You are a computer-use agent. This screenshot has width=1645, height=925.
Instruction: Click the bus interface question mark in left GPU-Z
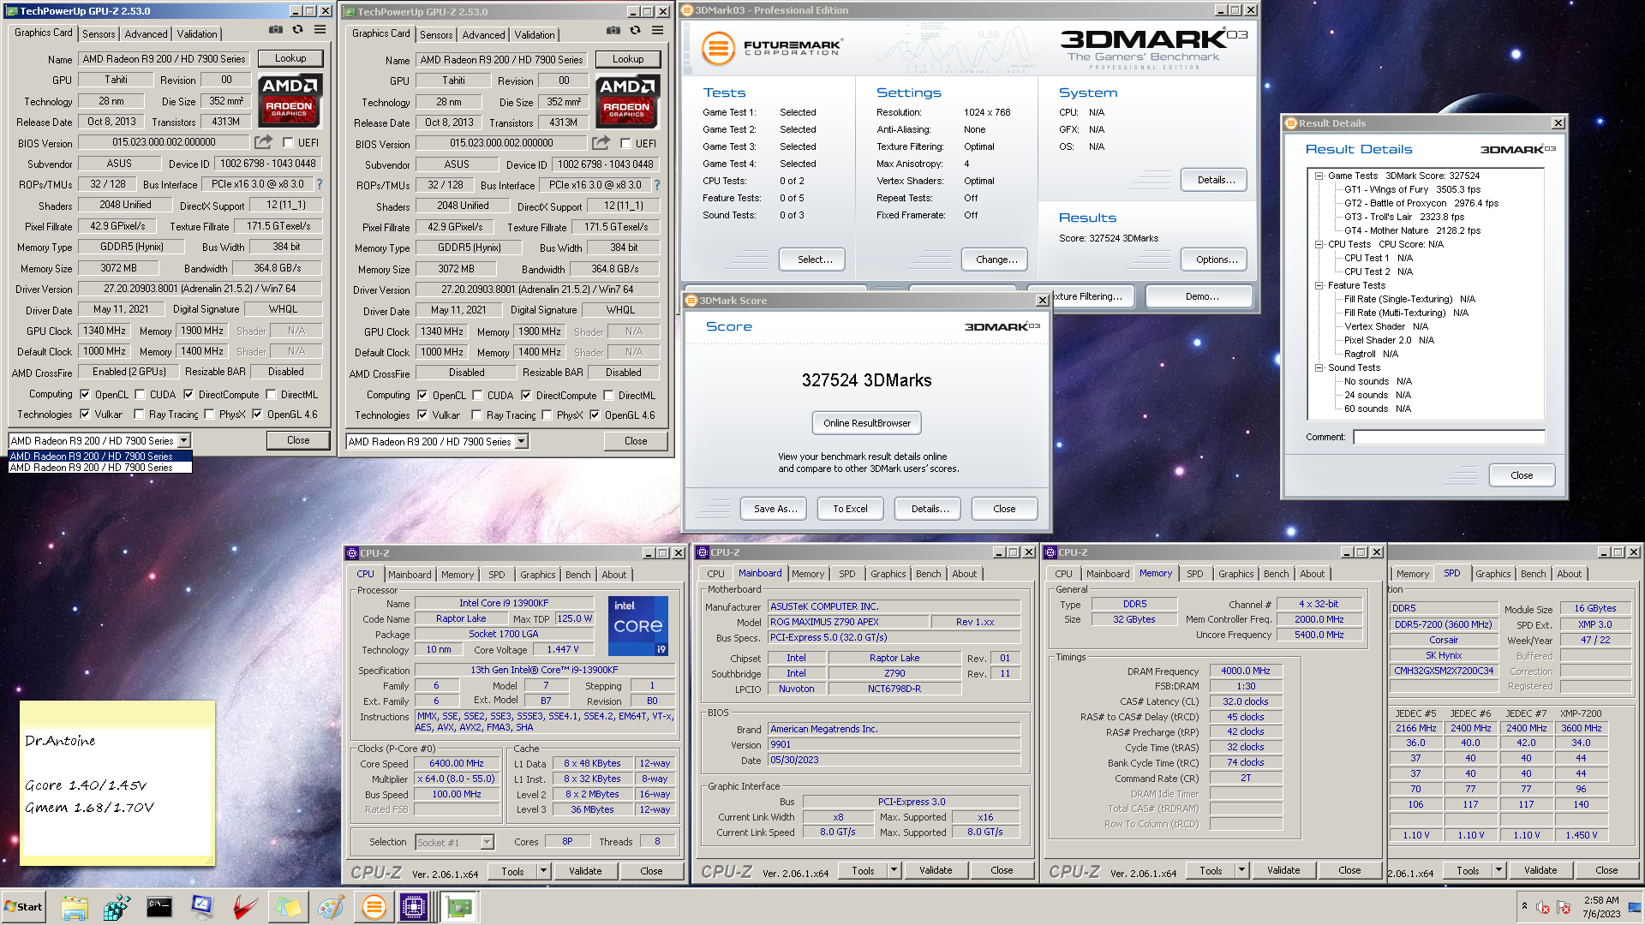click(320, 184)
